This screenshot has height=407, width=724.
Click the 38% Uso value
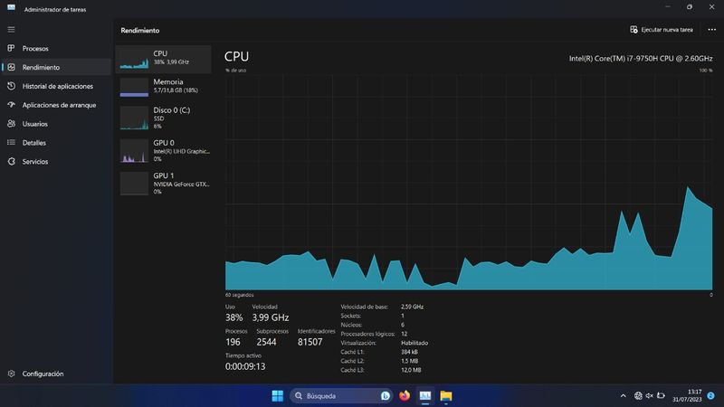click(233, 317)
